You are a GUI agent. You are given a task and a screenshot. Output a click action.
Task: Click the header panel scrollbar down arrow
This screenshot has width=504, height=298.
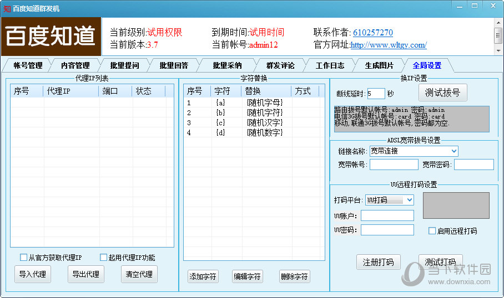click(498, 51)
